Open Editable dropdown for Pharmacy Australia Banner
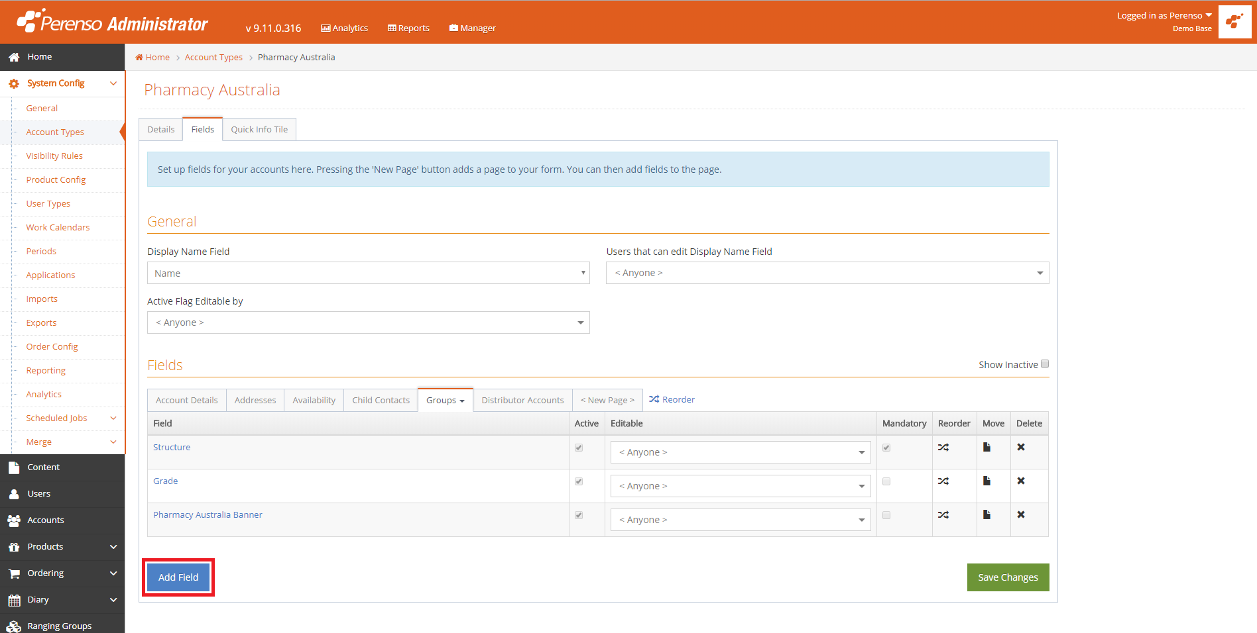Screen dimensions: 1257x633 click(741, 520)
